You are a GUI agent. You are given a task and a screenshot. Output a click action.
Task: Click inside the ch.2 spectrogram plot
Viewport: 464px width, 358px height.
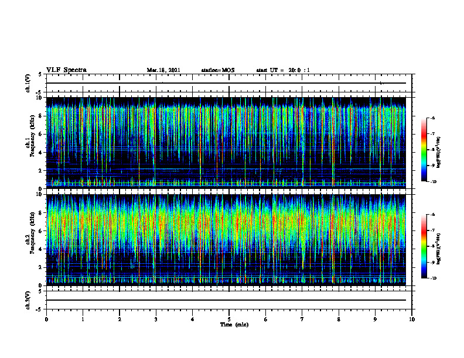click(x=226, y=240)
